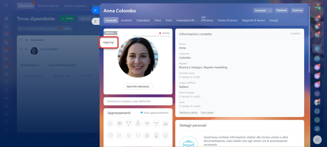This screenshot has height=147, width=327.
Task: Give the thumbs-up appreciation
Action: [110, 123]
